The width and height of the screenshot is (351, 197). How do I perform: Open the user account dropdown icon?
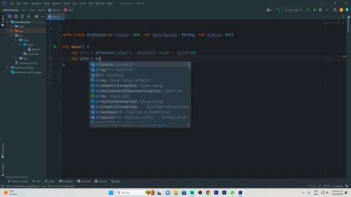click(x=269, y=10)
